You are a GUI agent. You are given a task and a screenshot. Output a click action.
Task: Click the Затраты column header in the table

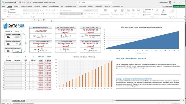17,60
